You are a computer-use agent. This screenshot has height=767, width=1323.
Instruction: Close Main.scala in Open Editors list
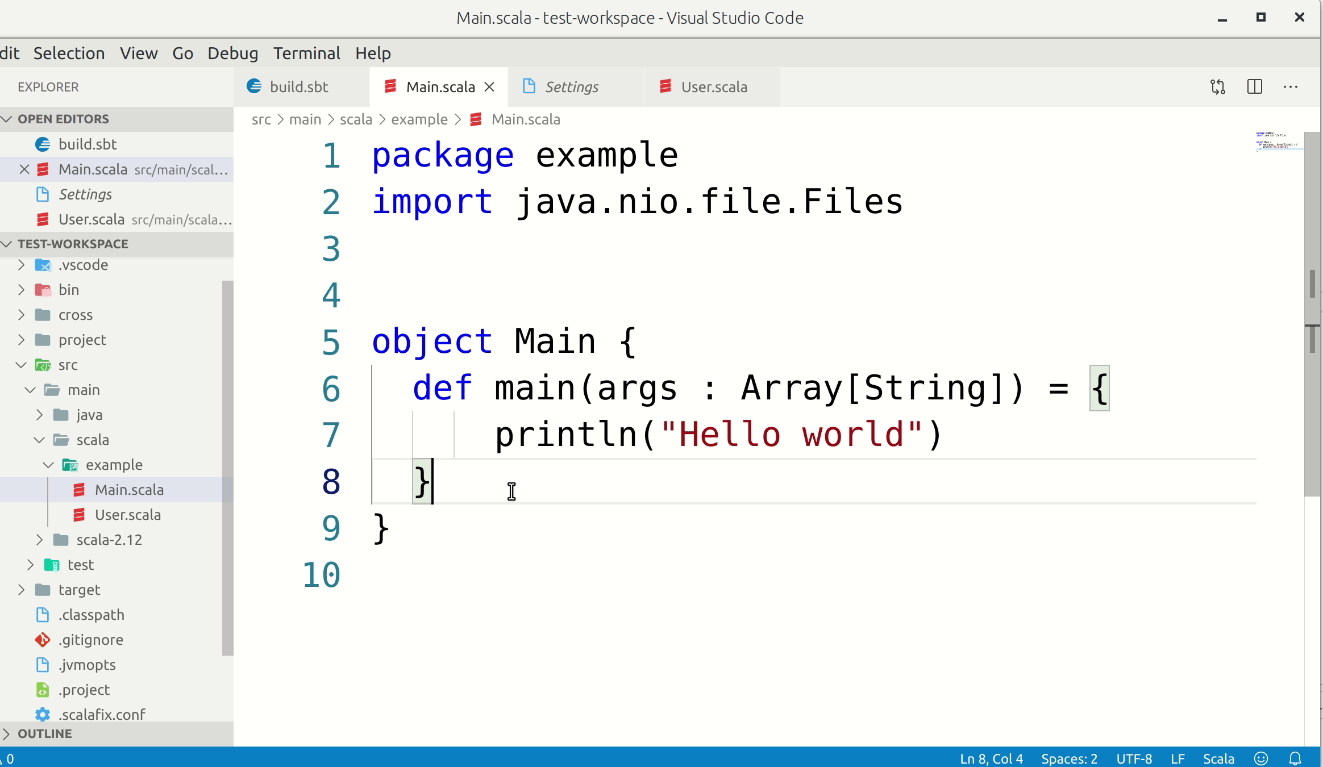point(24,169)
